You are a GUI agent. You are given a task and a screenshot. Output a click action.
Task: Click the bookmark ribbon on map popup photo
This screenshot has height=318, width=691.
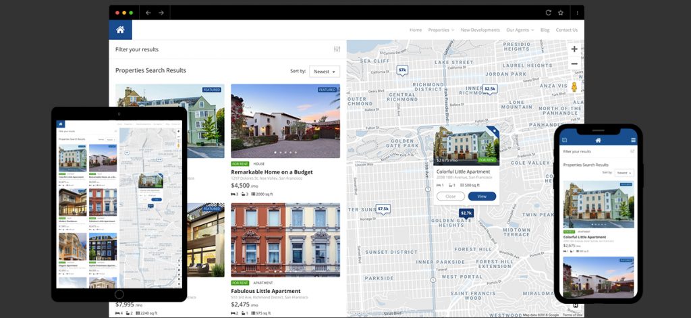493,131
